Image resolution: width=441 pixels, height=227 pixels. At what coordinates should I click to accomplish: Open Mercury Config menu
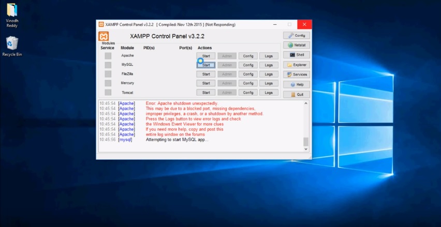click(248, 83)
